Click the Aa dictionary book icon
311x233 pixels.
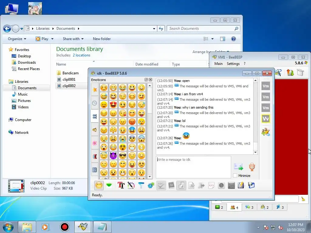(171, 185)
